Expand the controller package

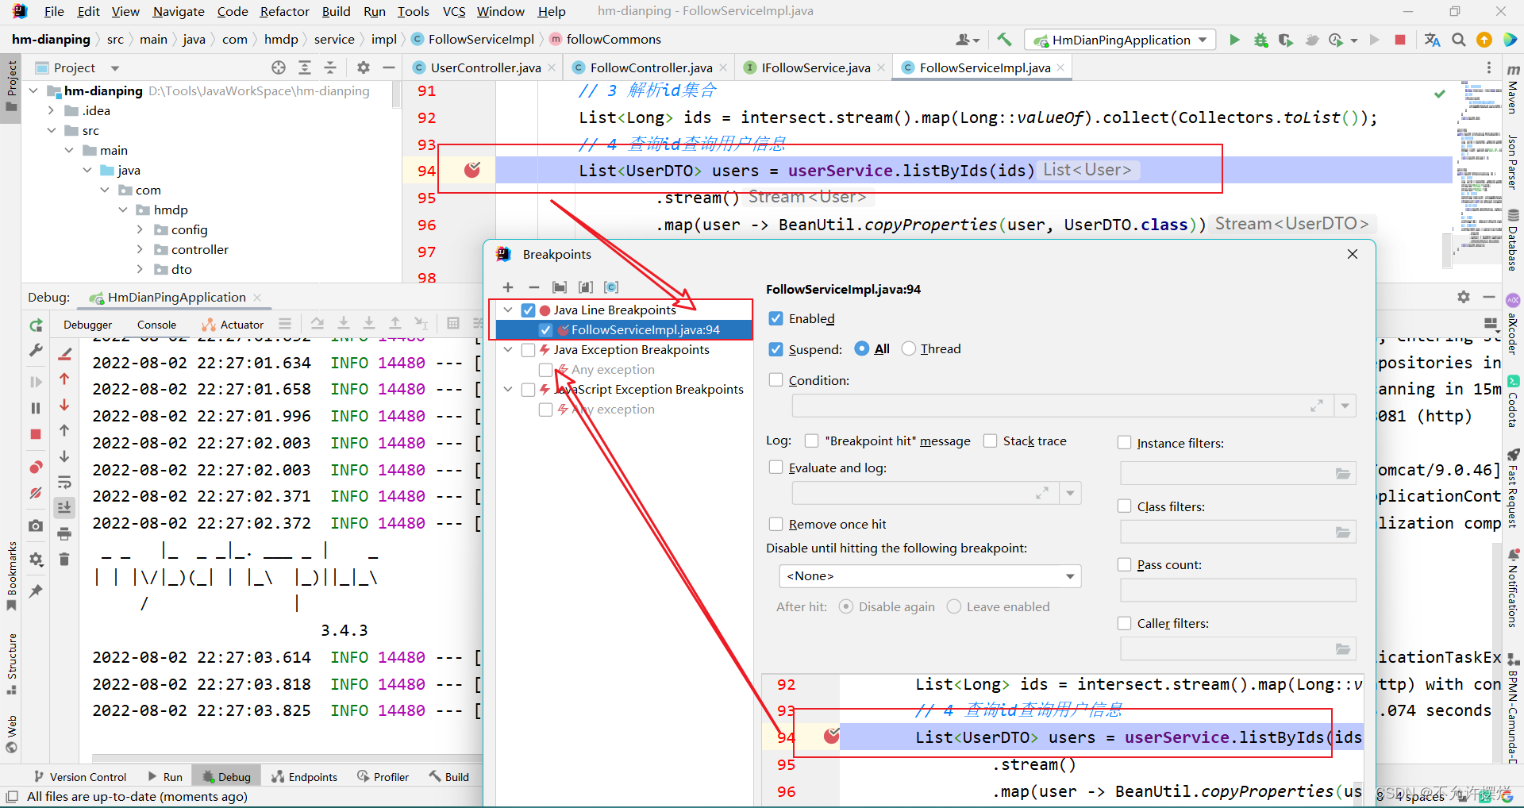tap(140, 249)
